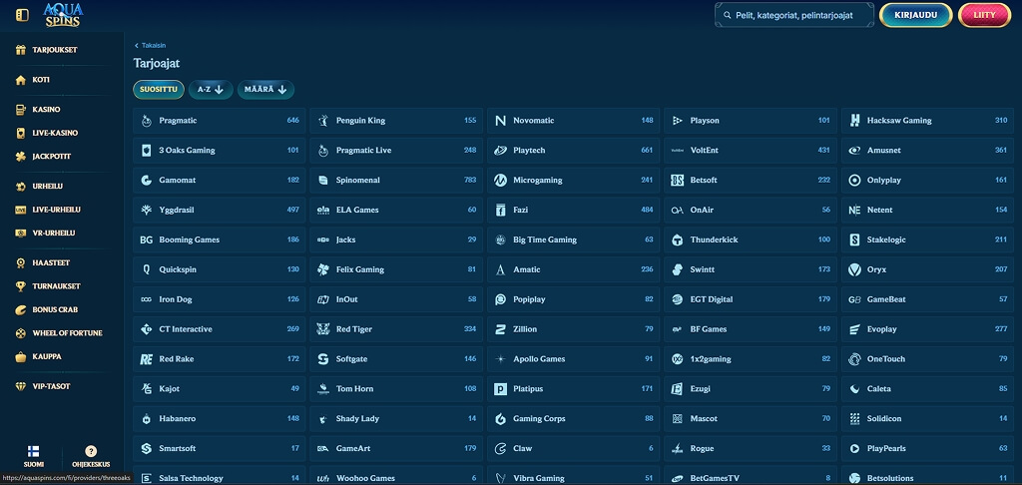Click the Platipus P logo icon
The image size is (1022, 485).
coord(501,389)
